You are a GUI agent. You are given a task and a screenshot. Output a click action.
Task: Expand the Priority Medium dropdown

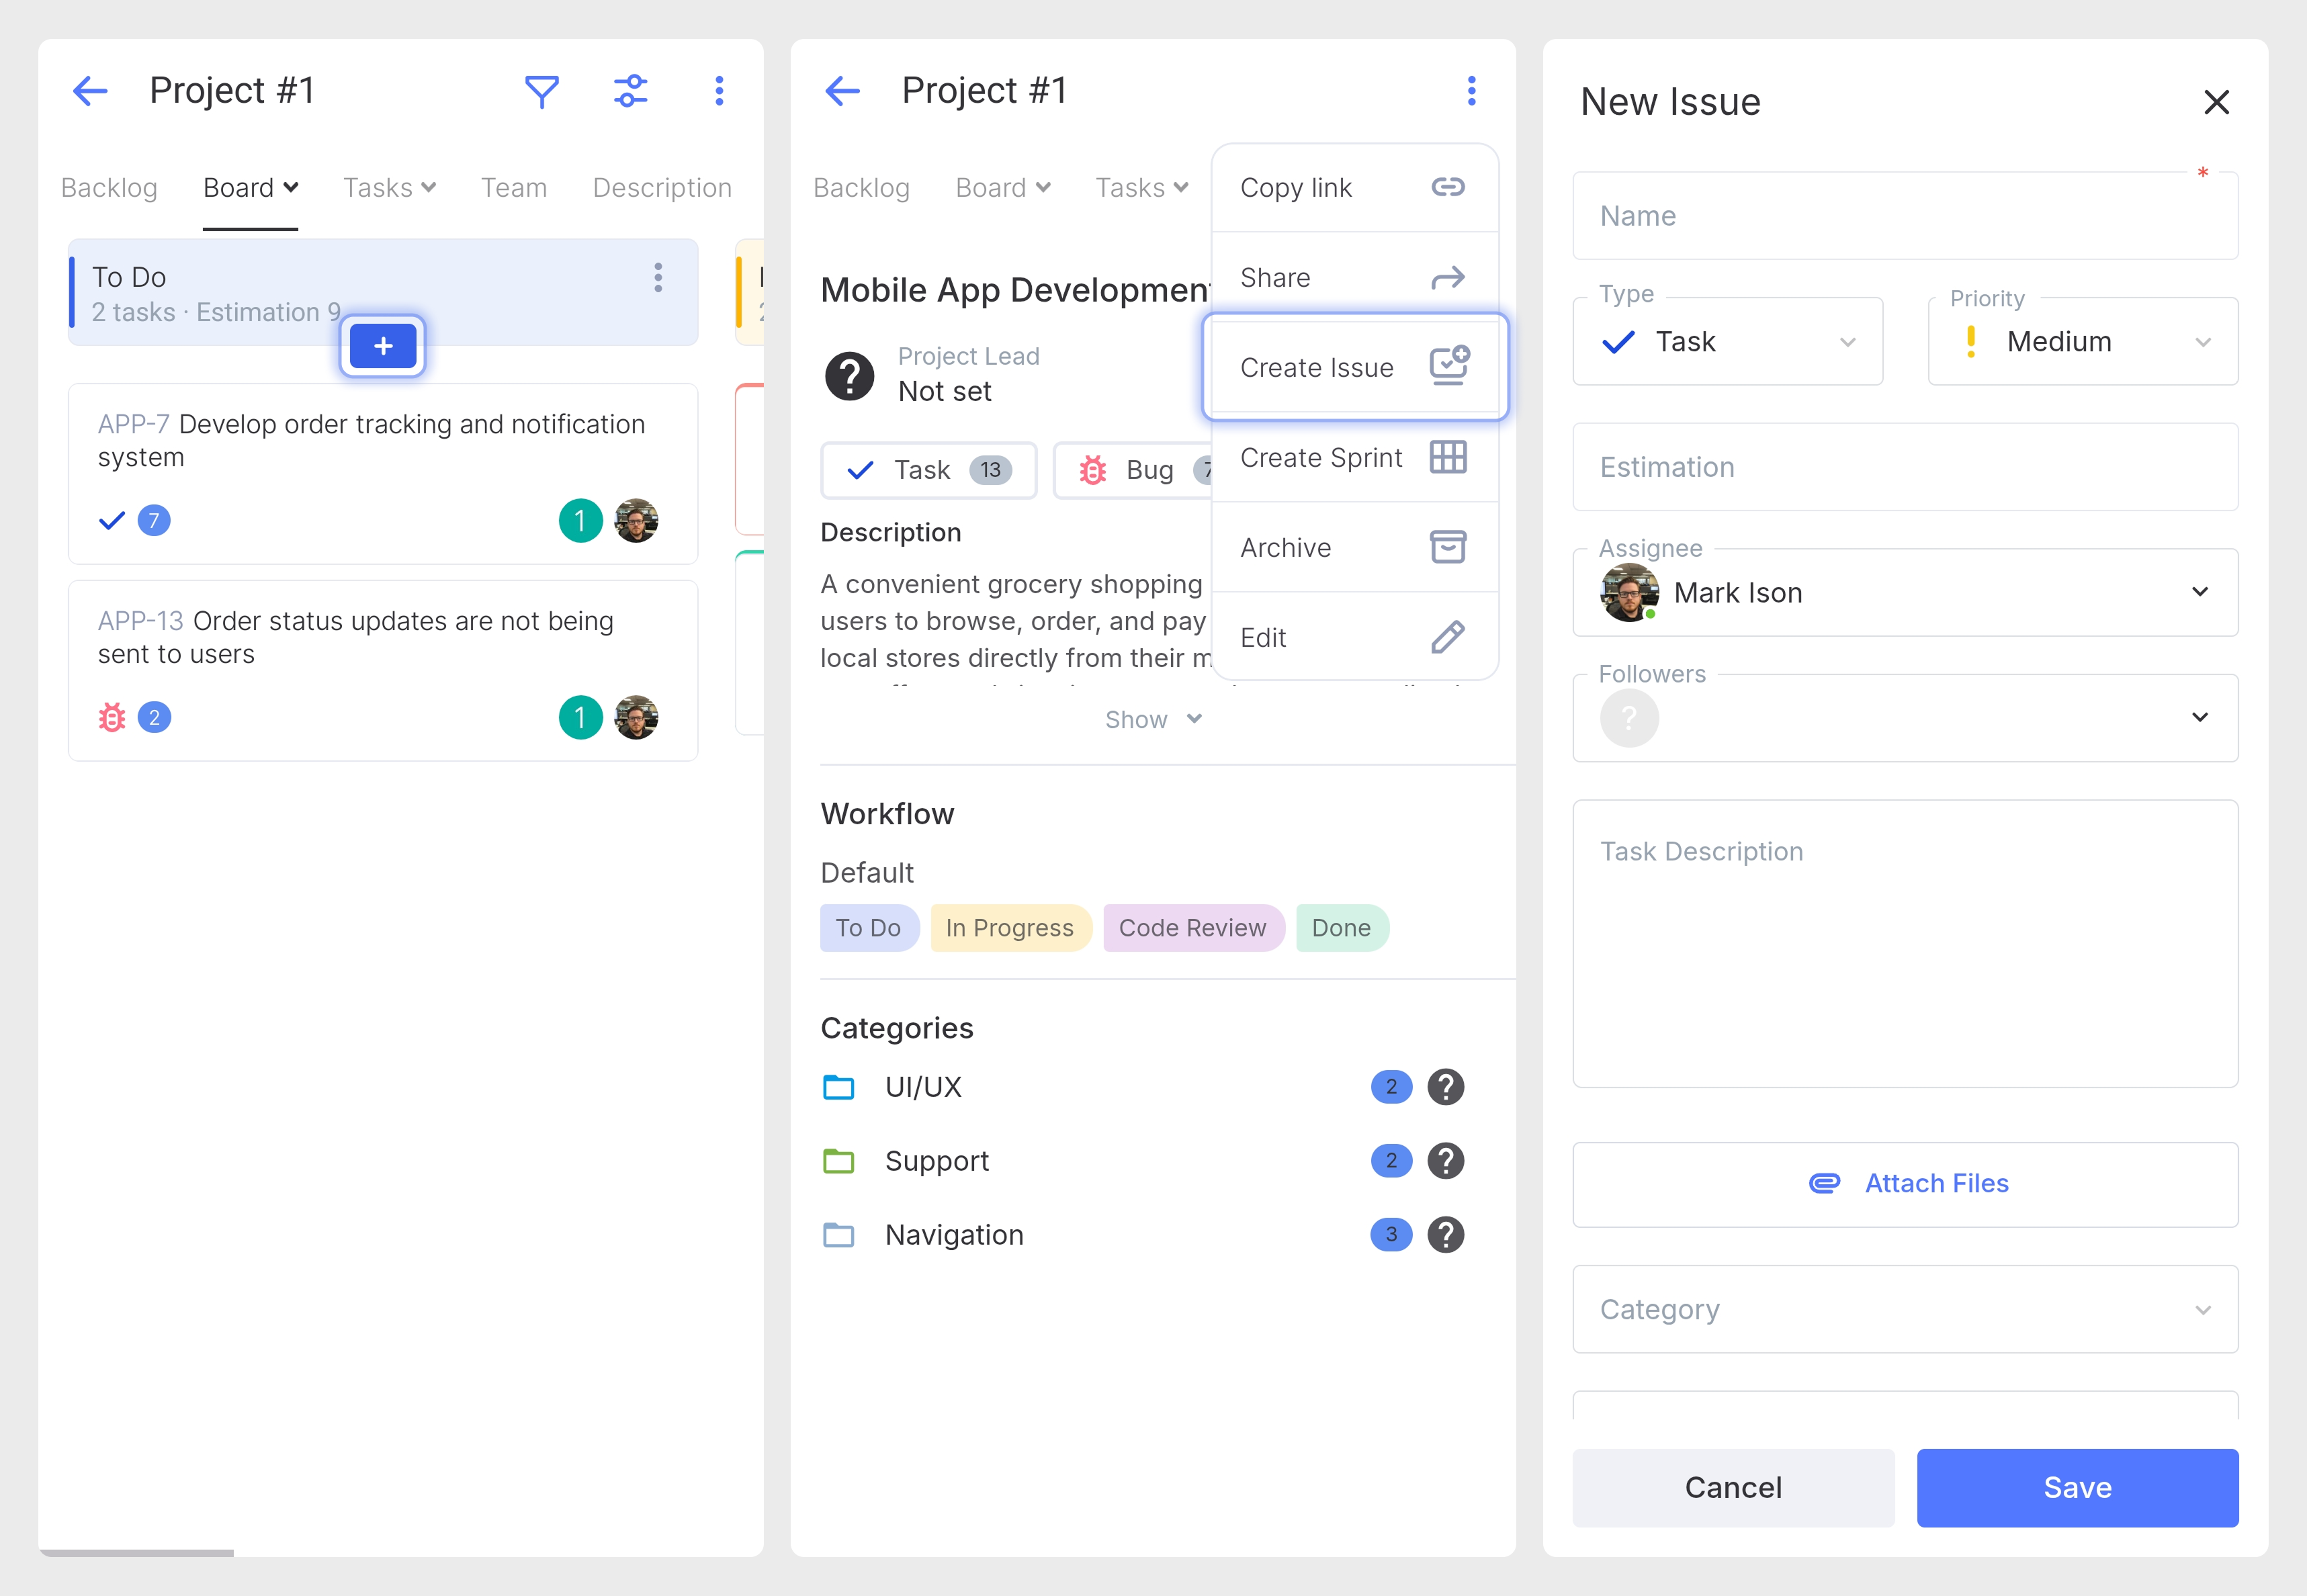tap(2082, 342)
